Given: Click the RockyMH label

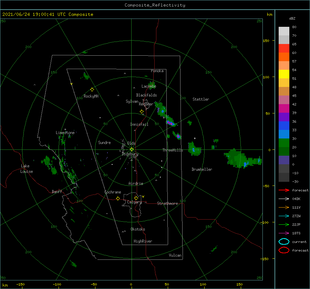Looking at the screenshot, I should pos(91,96).
